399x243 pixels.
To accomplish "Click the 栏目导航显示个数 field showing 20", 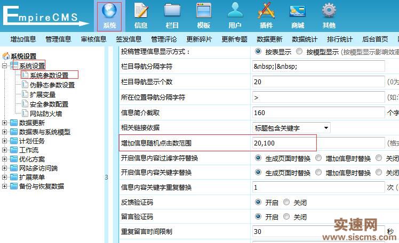I will point(318,82).
